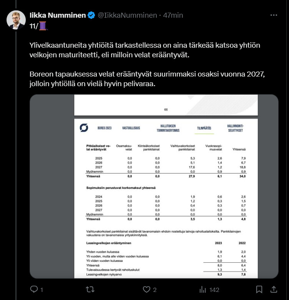Click the Hallinnointi-selvitykset tab heading
The height and width of the screenshot is (300, 289).
click(x=236, y=128)
